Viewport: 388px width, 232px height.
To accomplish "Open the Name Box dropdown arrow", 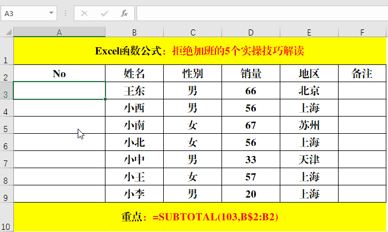I will 51,13.
